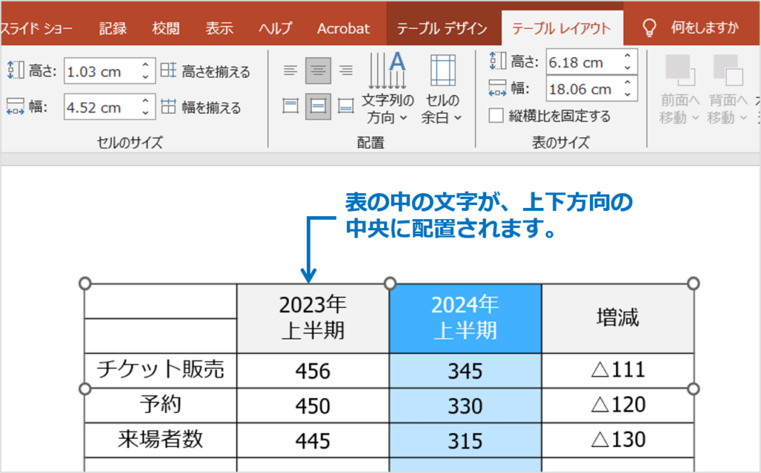Open the スライド ショー tab
Viewport: 761px width, 473px height.
tap(36, 28)
